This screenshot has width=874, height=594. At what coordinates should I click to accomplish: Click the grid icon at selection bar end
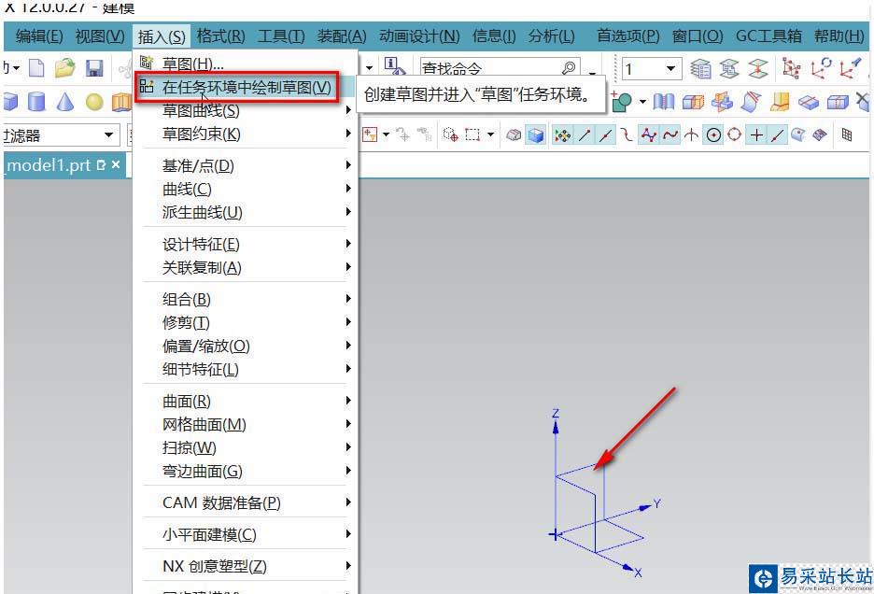click(x=847, y=134)
